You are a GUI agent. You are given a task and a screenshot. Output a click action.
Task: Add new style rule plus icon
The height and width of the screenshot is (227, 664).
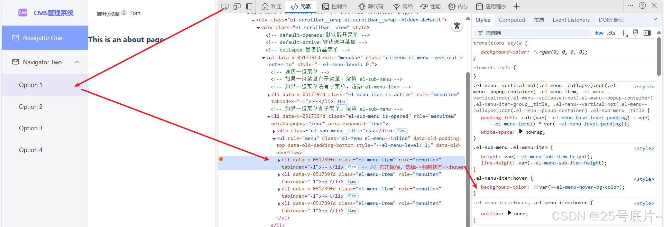click(624, 33)
